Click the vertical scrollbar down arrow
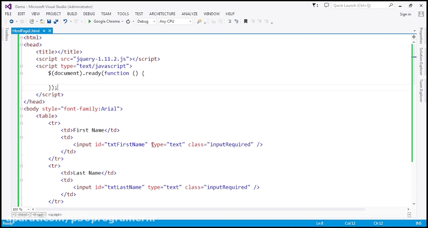Screen dimensions: 428x228 [414, 204]
